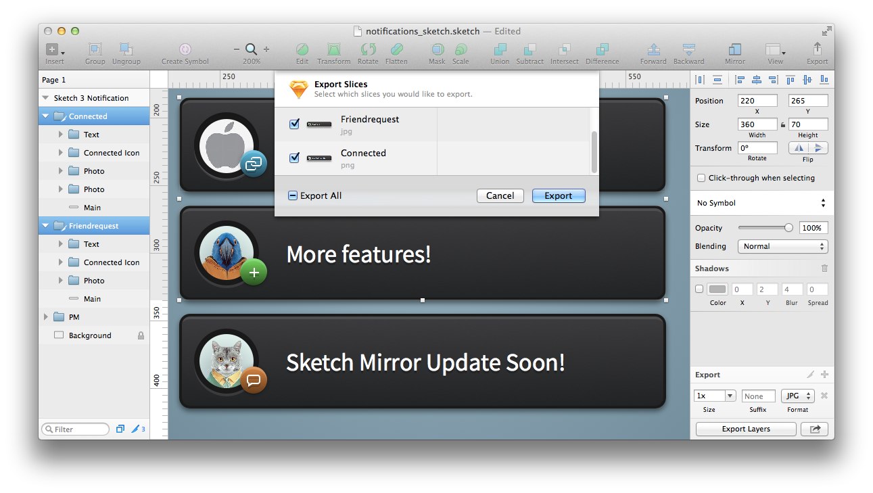Click the slice knife icon in Export
Image resolution: width=873 pixels, height=493 pixels.
point(811,375)
